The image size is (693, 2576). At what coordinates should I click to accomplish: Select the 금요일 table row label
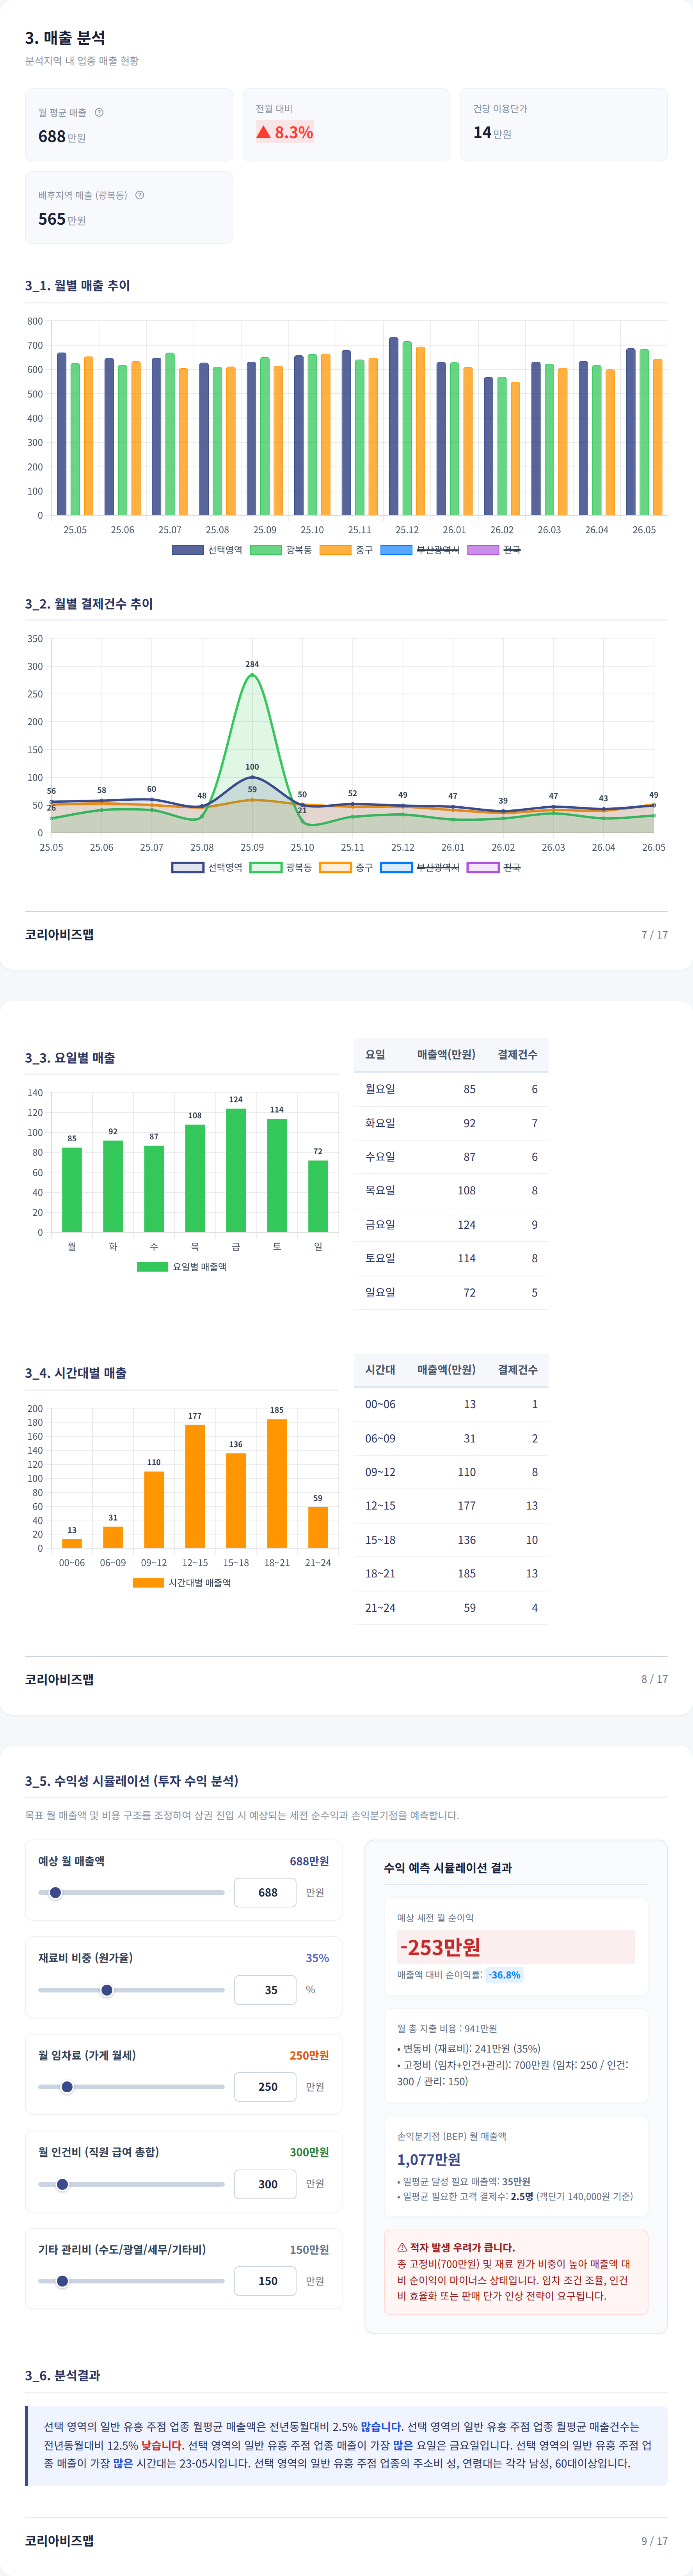[x=380, y=1225]
